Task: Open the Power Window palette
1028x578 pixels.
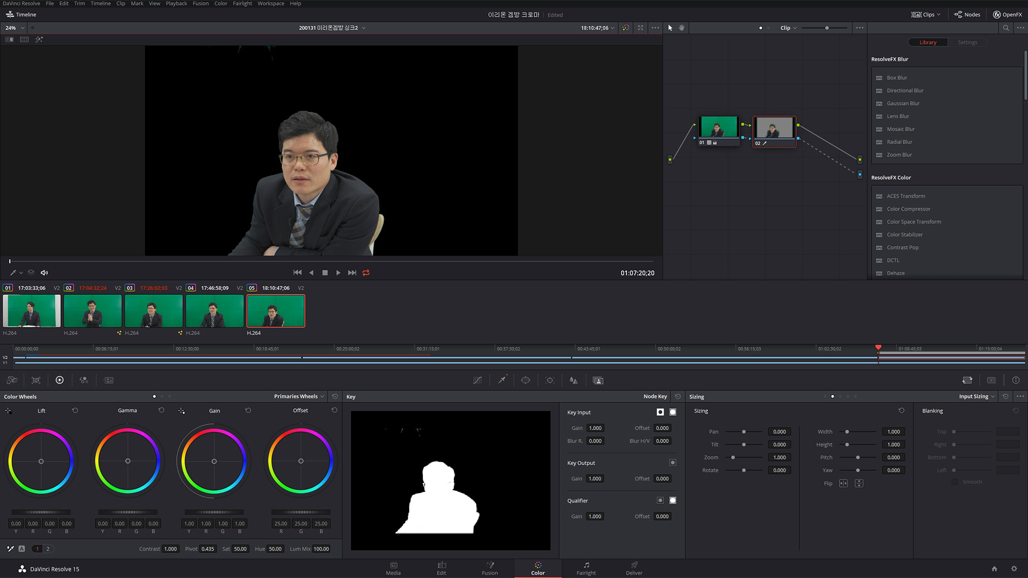Action: pyautogui.click(x=526, y=380)
